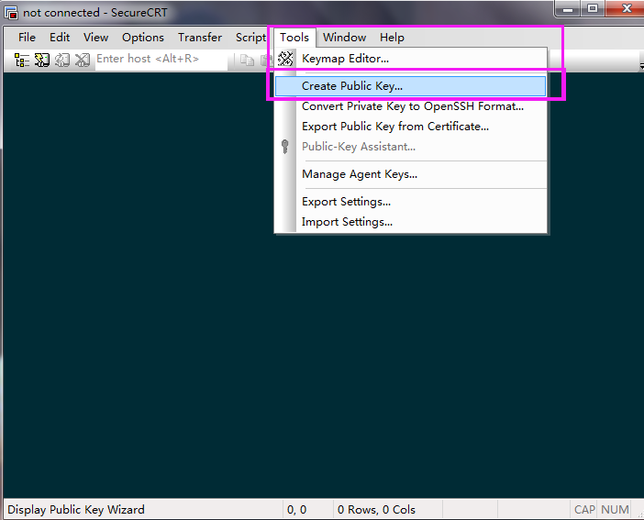Choose Export Public Key from Certificate
The height and width of the screenshot is (520, 644).
411,127
